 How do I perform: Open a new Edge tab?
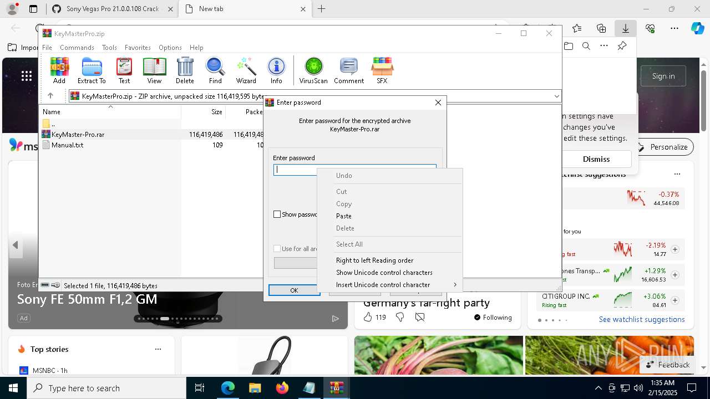[x=322, y=9]
